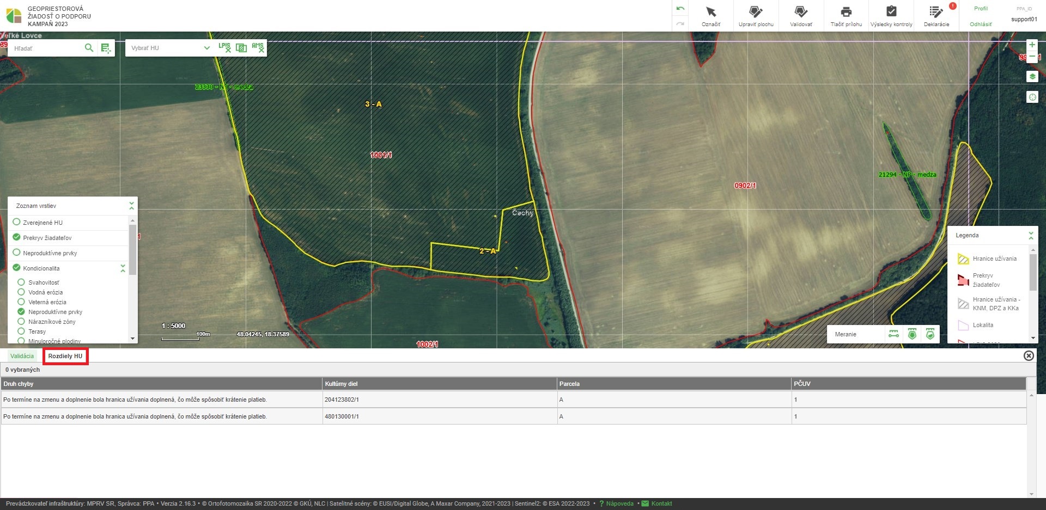The width and height of the screenshot is (1046, 510).
Task: Select row with Kultúrny diel 480130001/1
Action: coord(514,416)
